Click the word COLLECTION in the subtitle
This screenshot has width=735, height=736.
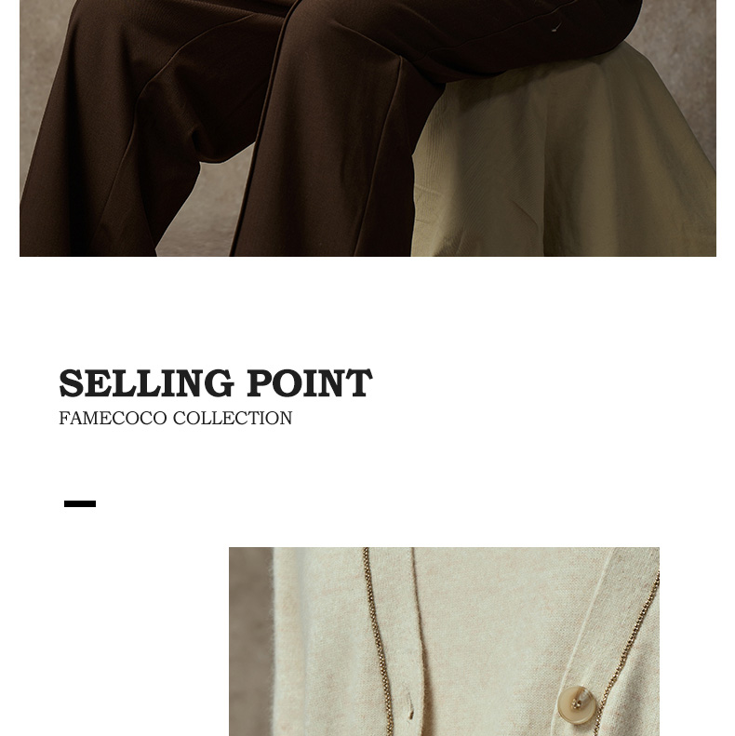(233, 418)
